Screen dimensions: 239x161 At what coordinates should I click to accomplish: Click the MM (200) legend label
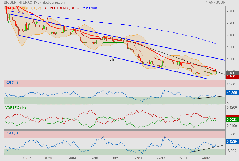pyautogui.click(x=90, y=8)
